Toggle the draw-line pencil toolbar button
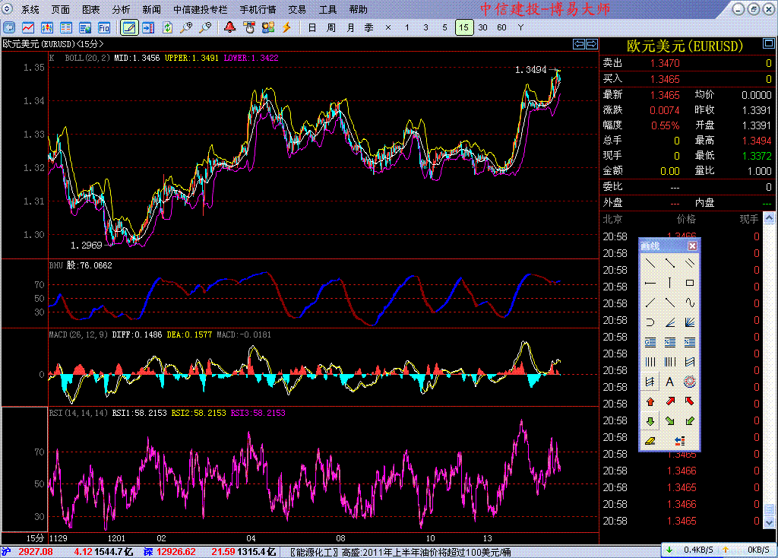778x558 pixels. 128,27
